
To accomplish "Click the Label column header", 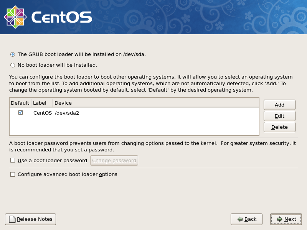I will pyautogui.click(x=42, y=103).
